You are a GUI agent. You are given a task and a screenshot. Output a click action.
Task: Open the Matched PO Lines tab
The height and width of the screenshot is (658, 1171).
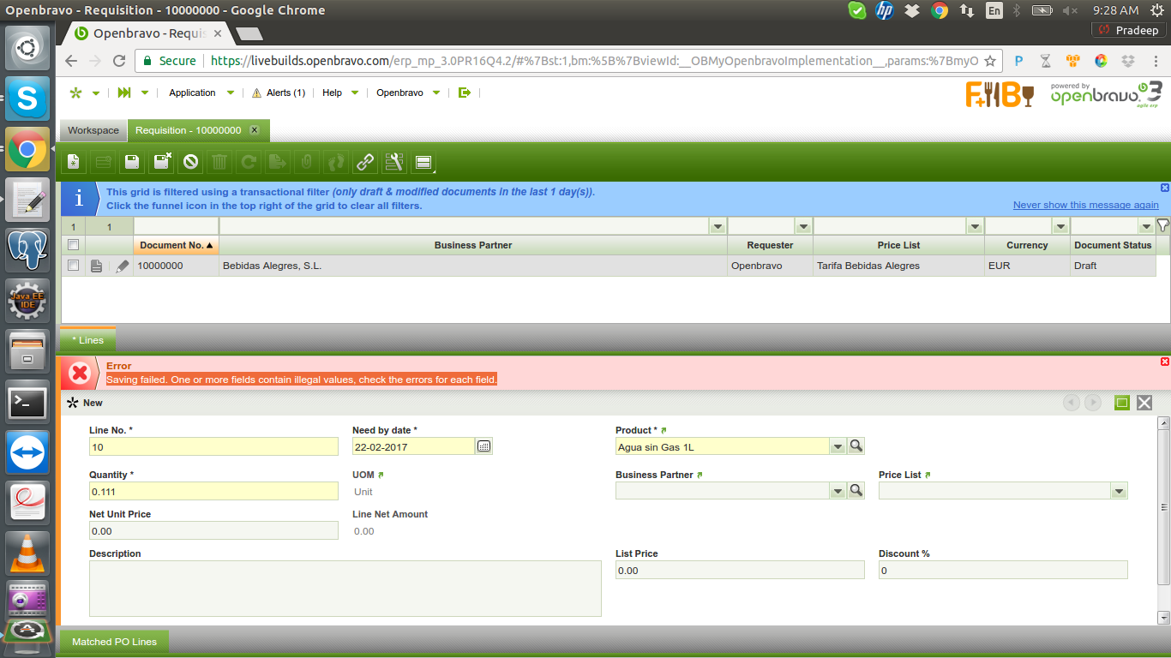(114, 642)
